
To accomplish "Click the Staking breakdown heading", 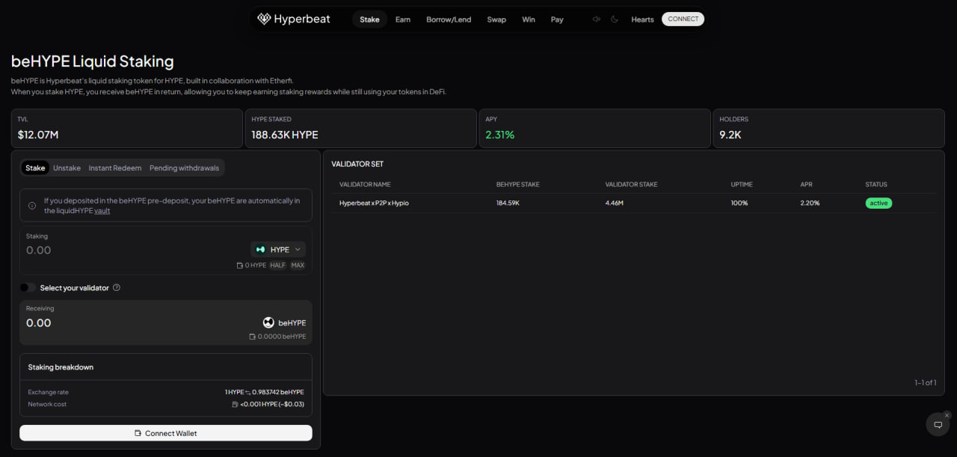I will 61,367.
